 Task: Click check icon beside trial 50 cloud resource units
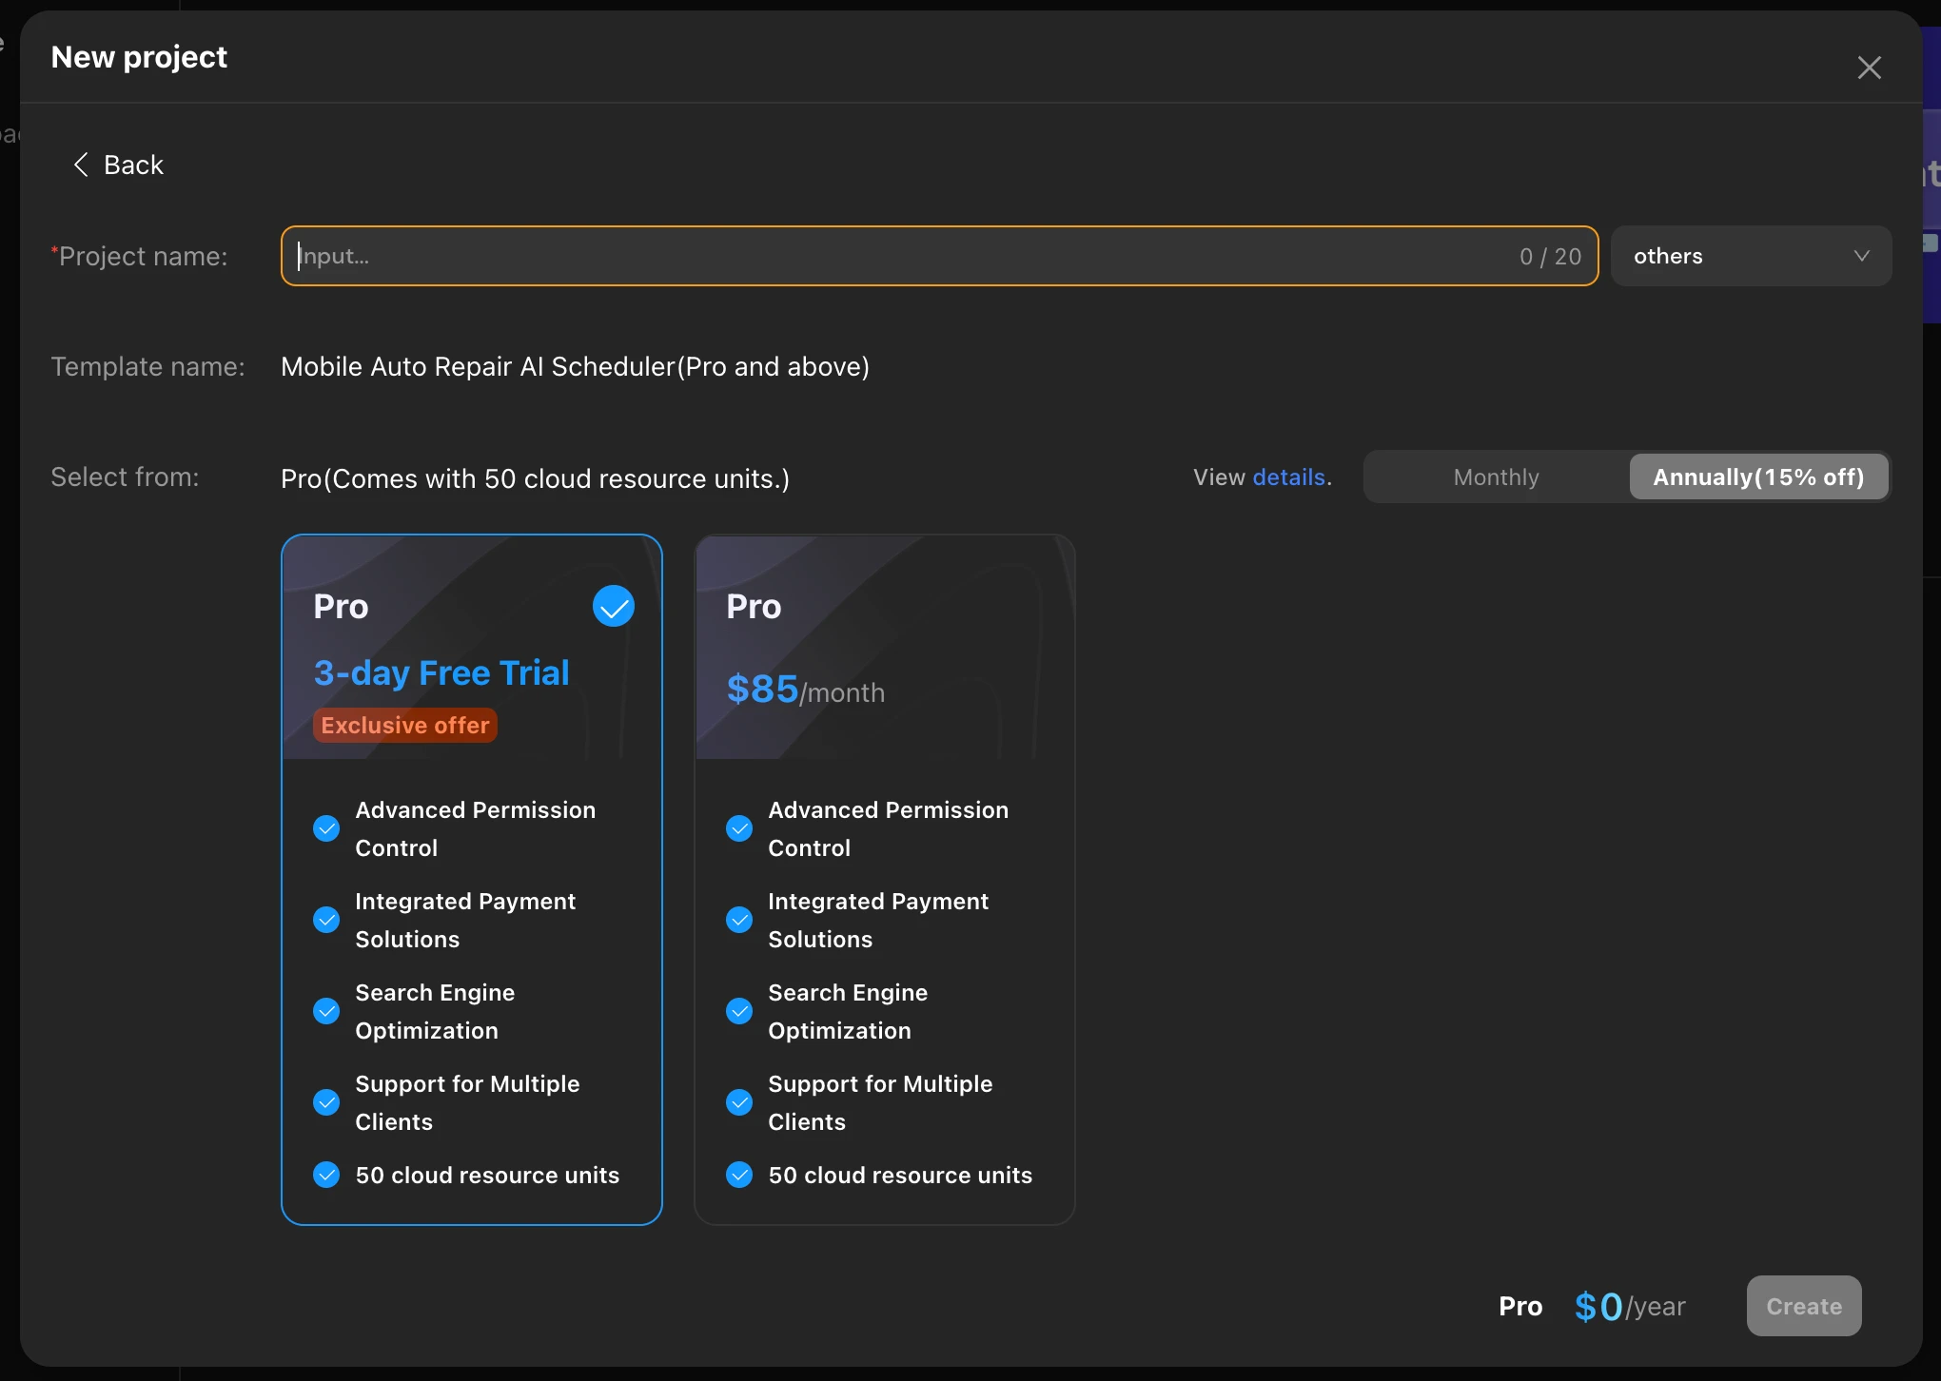coord(326,1175)
